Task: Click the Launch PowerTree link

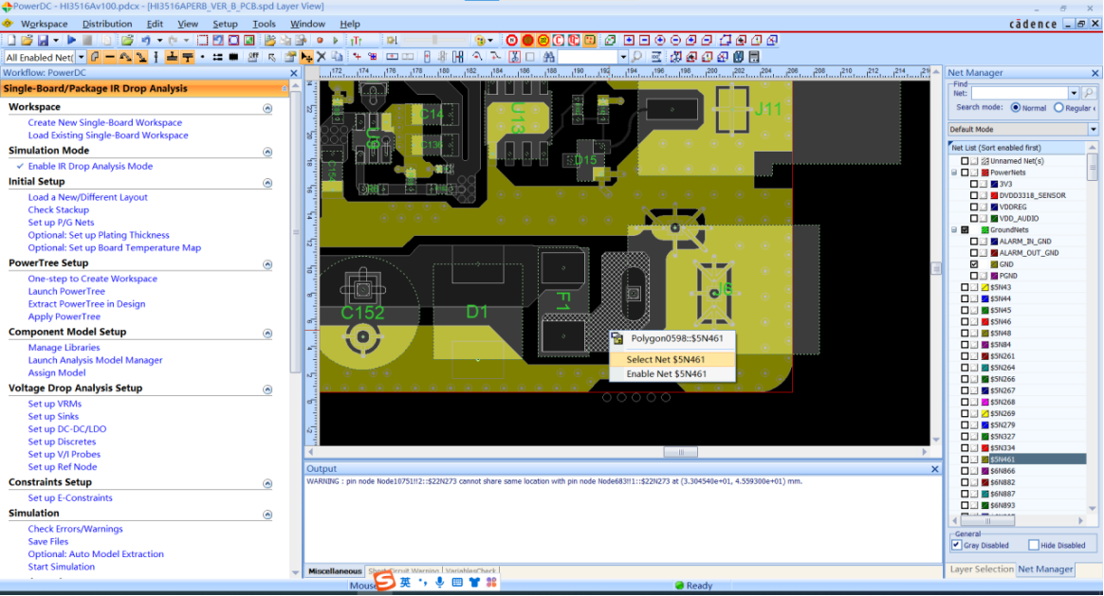Action: pyautogui.click(x=66, y=291)
